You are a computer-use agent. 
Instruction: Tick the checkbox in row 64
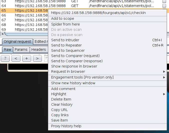[164, 5]
